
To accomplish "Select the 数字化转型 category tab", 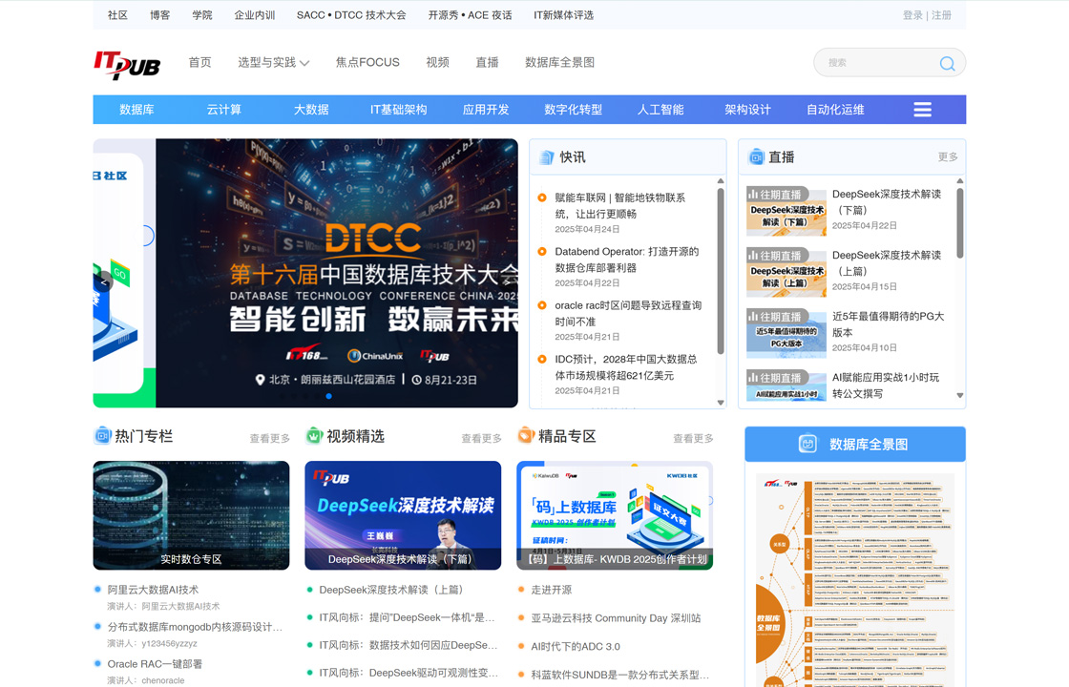I will coord(573,110).
